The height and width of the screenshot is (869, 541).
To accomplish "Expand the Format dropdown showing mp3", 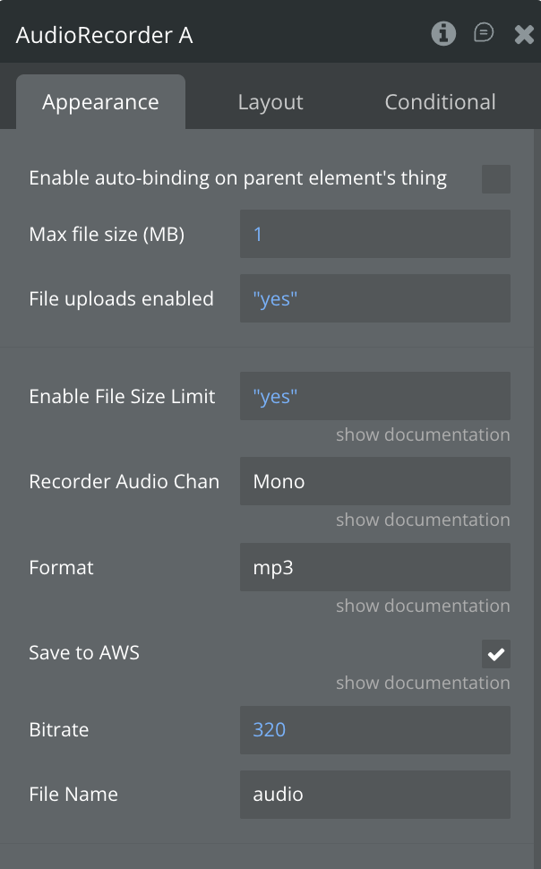I will click(x=374, y=567).
